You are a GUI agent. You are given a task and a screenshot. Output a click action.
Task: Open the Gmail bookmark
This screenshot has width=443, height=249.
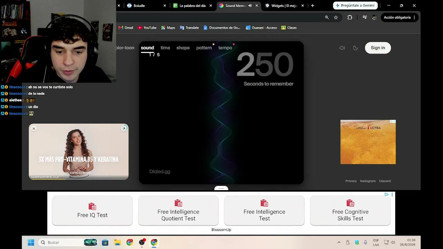point(126,28)
